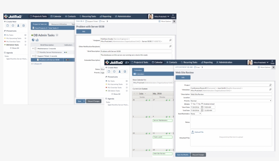Click report sheet icon in front window's Create New
The height and width of the screenshot is (161, 279).
point(125,72)
